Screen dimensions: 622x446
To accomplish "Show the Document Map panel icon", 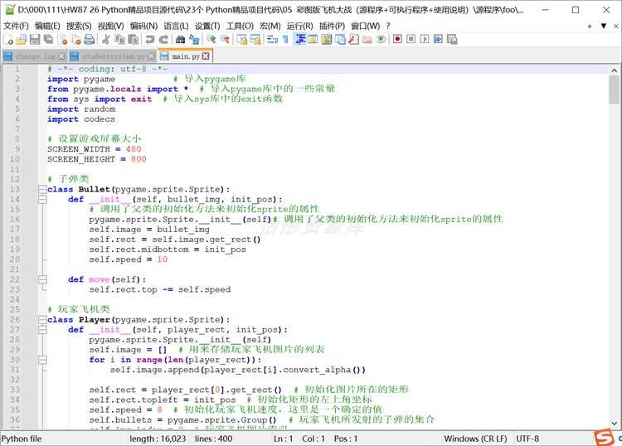I will [327, 39].
